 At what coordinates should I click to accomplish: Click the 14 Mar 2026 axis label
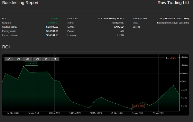pyautogui.click(x=75, y=113)
